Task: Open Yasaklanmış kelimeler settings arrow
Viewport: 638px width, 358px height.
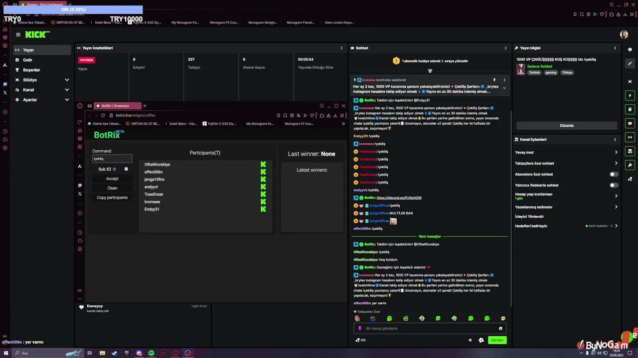Action: click(x=616, y=207)
